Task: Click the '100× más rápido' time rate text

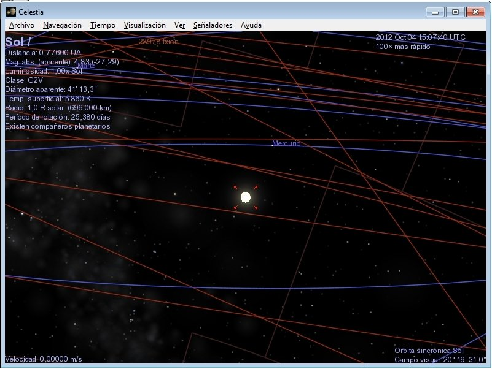Action: click(x=403, y=47)
